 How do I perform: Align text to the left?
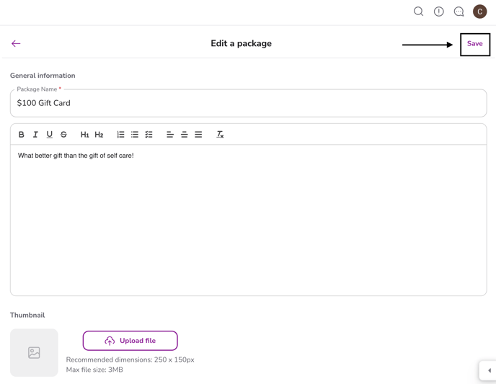[170, 135]
